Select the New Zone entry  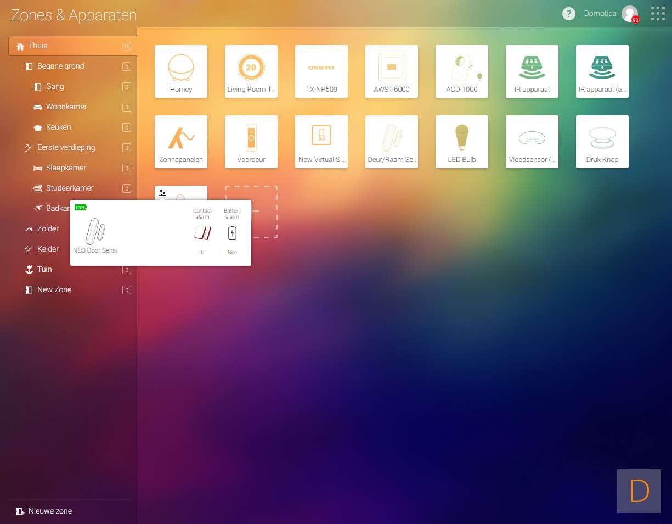point(72,289)
